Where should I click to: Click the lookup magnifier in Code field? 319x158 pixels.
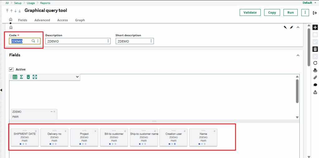(x=33, y=41)
